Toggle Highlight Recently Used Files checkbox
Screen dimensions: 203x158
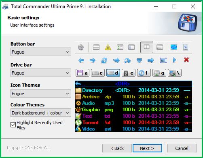click(x=13, y=125)
